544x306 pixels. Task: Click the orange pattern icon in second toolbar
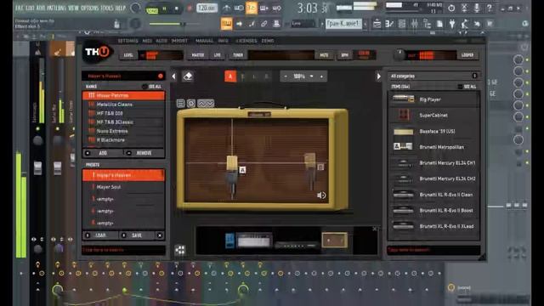pyautogui.click(x=227, y=24)
